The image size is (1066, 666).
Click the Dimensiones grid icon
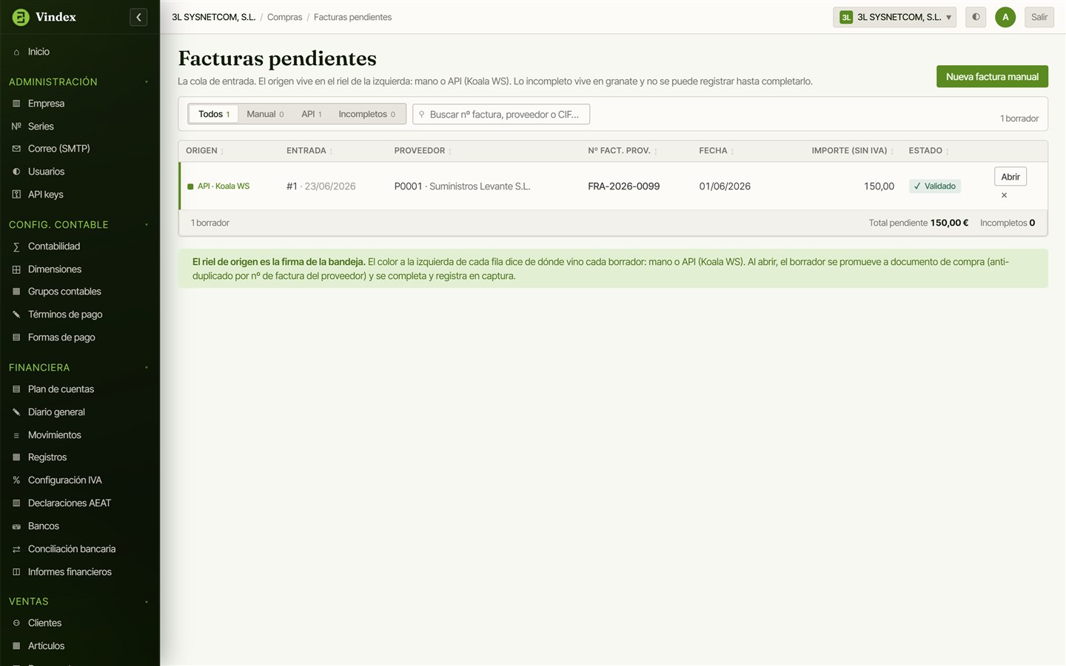(x=16, y=269)
